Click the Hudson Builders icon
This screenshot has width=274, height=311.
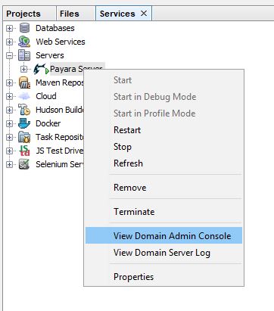pos(24,110)
